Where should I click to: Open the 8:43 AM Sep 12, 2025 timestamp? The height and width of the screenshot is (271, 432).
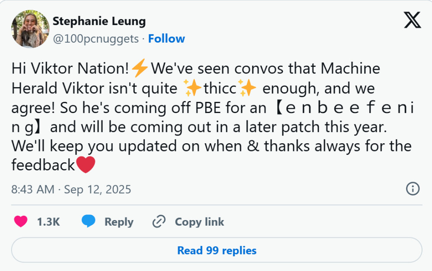tap(71, 189)
